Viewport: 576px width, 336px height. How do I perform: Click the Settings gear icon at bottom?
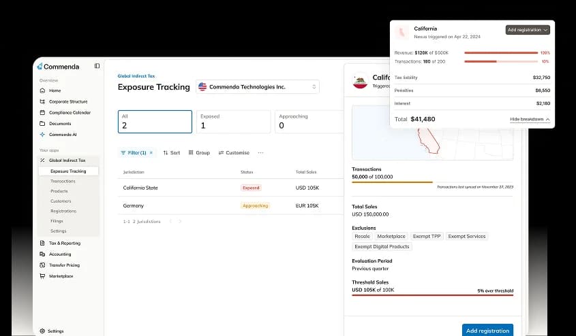pyautogui.click(x=42, y=331)
